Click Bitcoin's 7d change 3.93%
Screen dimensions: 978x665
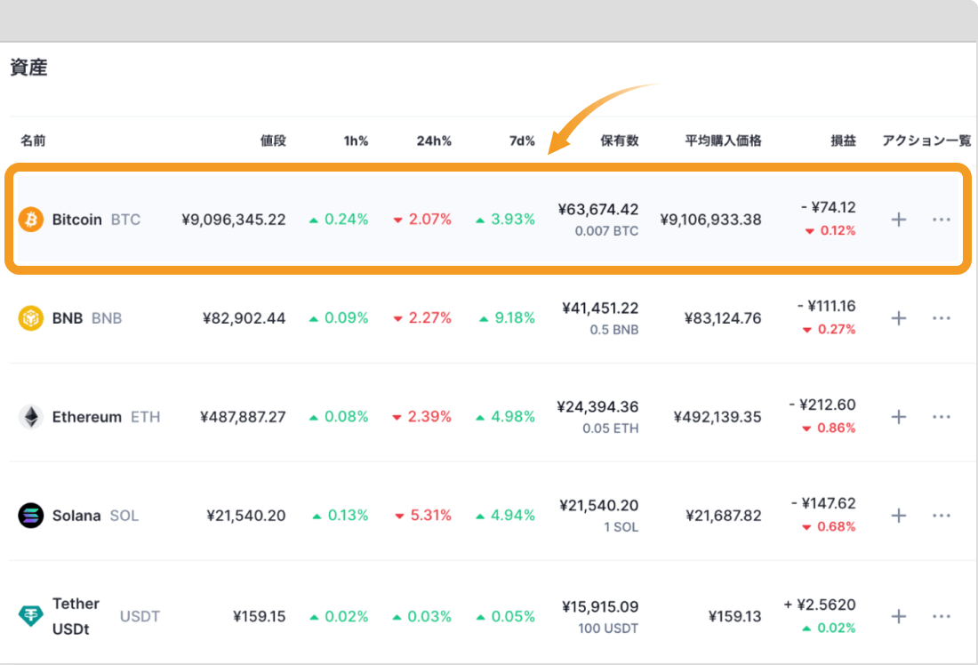click(505, 220)
